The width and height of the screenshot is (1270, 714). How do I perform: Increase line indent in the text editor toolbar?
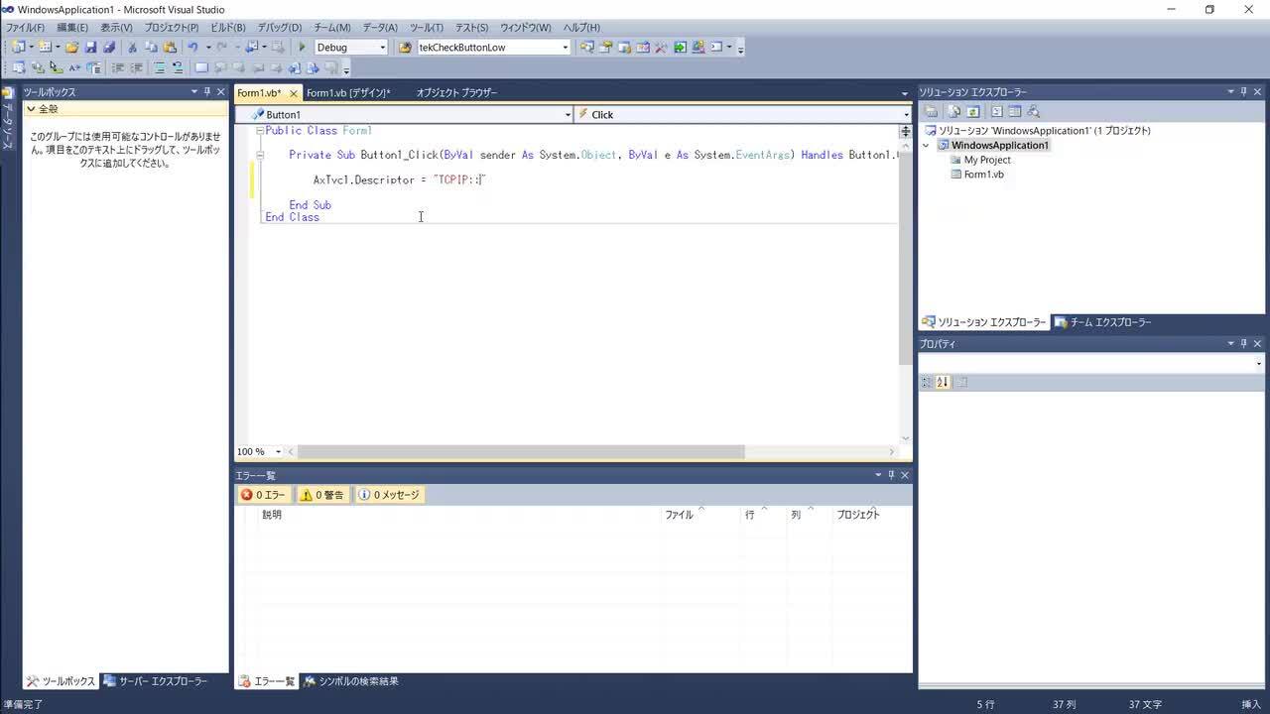point(136,67)
